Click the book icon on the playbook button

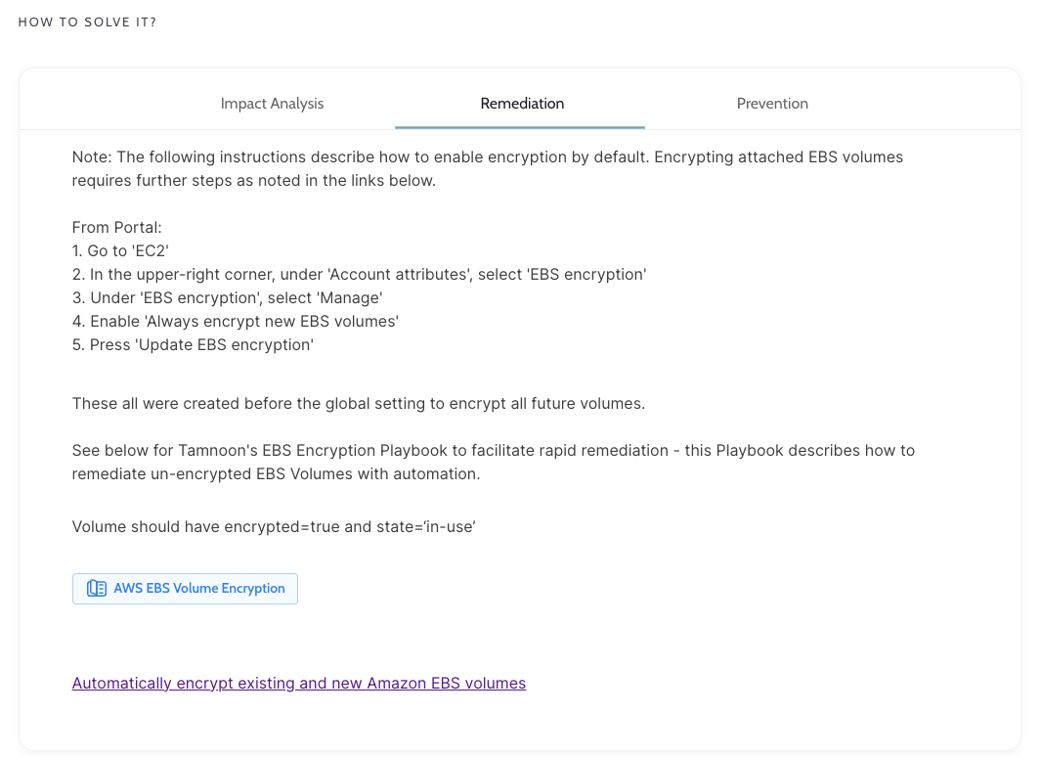97,589
